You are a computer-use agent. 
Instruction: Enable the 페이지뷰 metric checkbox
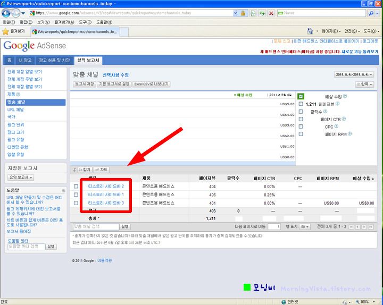point(301,104)
